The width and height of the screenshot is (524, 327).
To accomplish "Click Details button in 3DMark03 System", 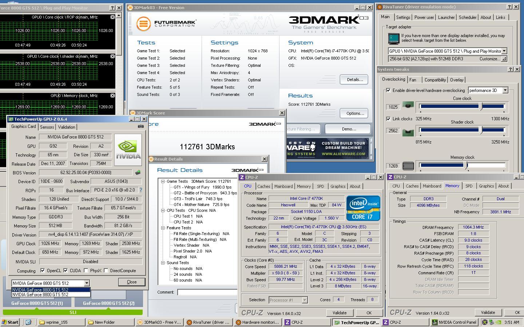I will [355, 79].
